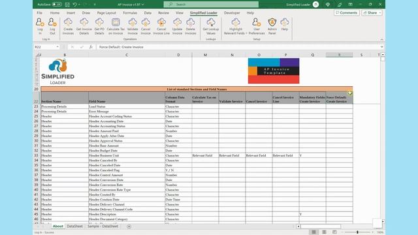Image resolution: width=418 pixels, height=235 pixels.
Task: Click Get Invoice Details icon
Action: 84,26
